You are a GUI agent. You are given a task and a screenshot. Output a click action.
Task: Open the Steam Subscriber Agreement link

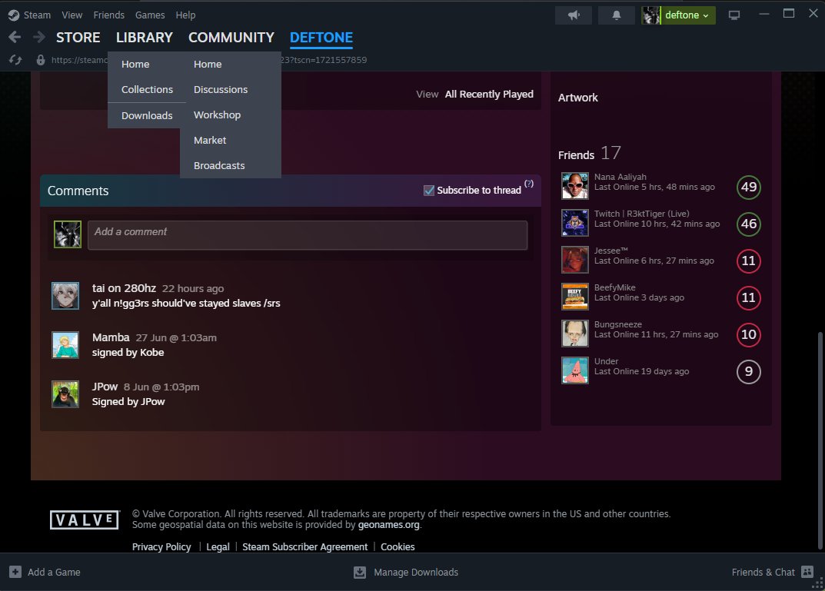[x=305, y=547]
